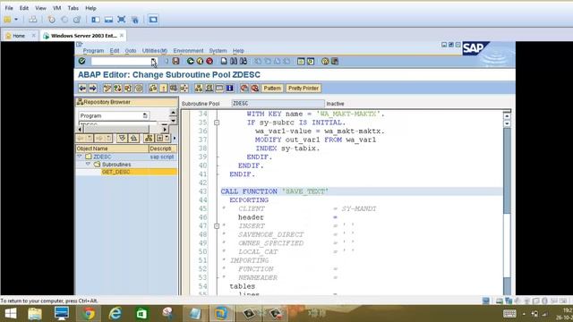Click the Print icon

[224, 62]
